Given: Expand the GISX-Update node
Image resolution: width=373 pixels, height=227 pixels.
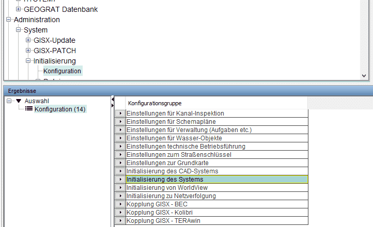Looking at the screenshot, I should (x=28, y=40).
